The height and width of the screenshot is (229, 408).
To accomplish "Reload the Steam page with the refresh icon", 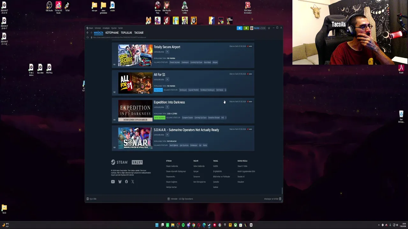I will 88,37.
